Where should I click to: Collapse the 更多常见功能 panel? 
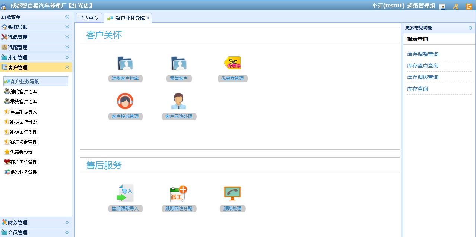[x=470, y=28]
